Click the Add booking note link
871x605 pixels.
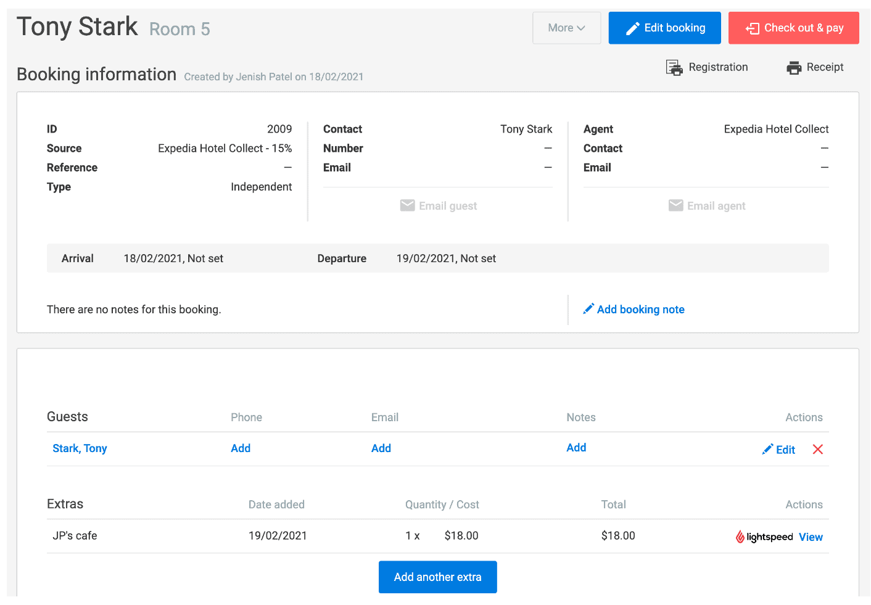click(x=640, y=310)
